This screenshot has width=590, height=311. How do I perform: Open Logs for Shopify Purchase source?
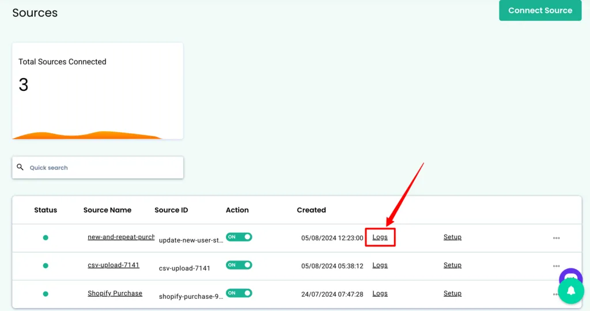[x=380, y=294]
